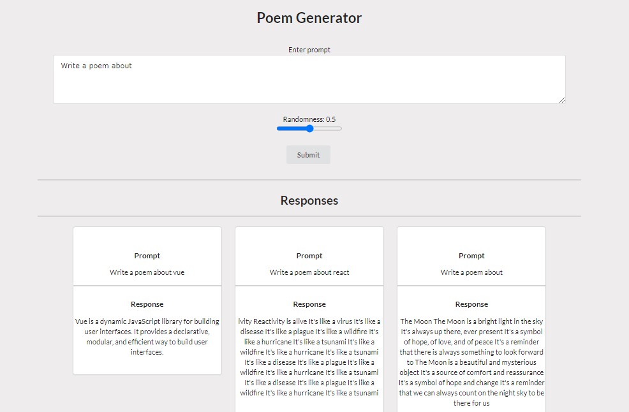Image resolution: width=629 pixels, height=412 pixels.
Task: Click inside the prompt text area
Action: click(x=309, y=80)
